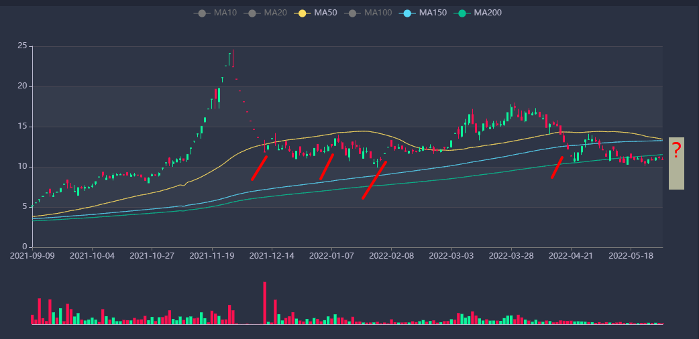
Task: Toggle the green MA200 legend entry
Action: pos(478,13)
